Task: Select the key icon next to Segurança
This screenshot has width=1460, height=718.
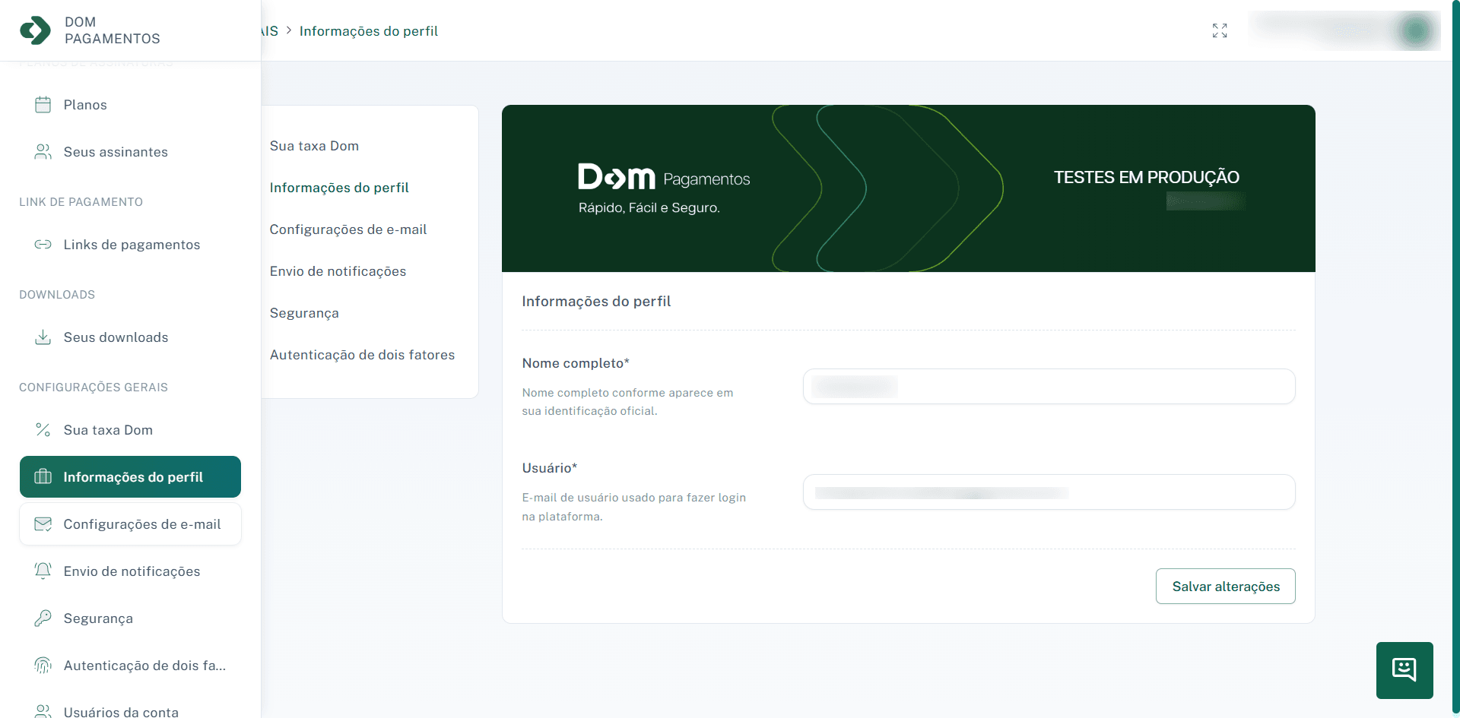Action: 43,618
